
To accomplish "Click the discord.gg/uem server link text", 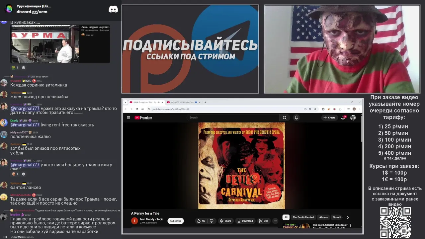I will [x=32, y=12].
